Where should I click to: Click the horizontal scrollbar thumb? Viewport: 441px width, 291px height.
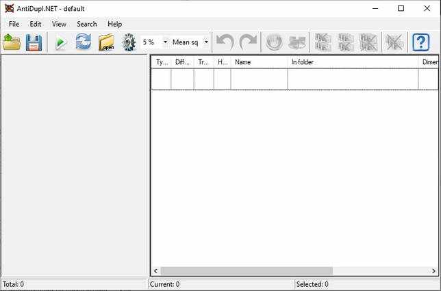point(247,271)
